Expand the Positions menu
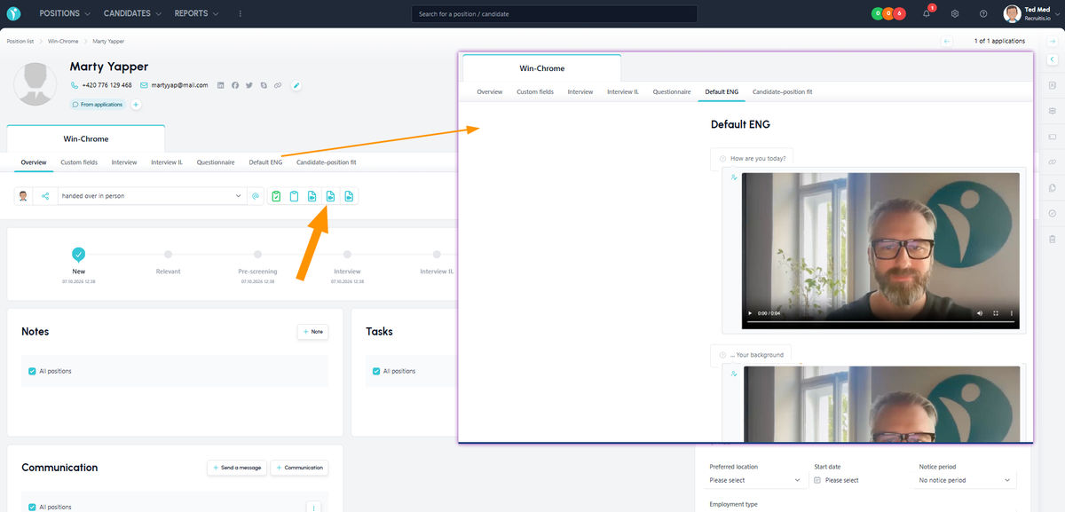The width and height of the screenshot is (1065, 512). point(65,14)
